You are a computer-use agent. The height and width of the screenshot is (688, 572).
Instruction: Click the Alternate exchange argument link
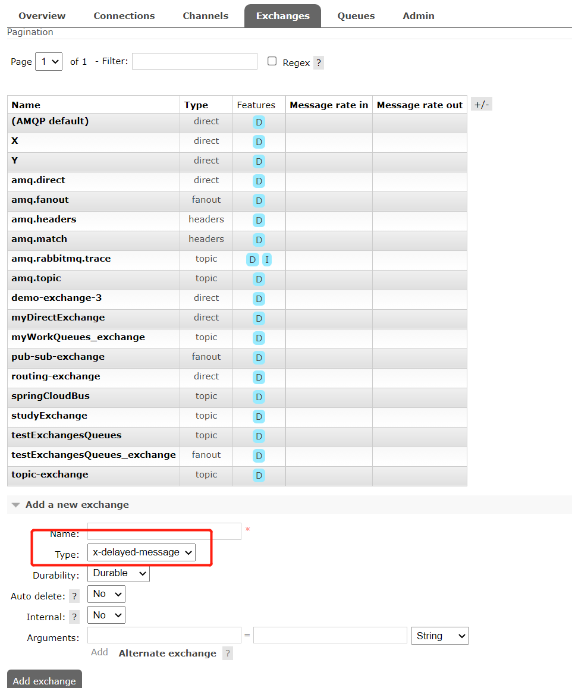(168, 654)
